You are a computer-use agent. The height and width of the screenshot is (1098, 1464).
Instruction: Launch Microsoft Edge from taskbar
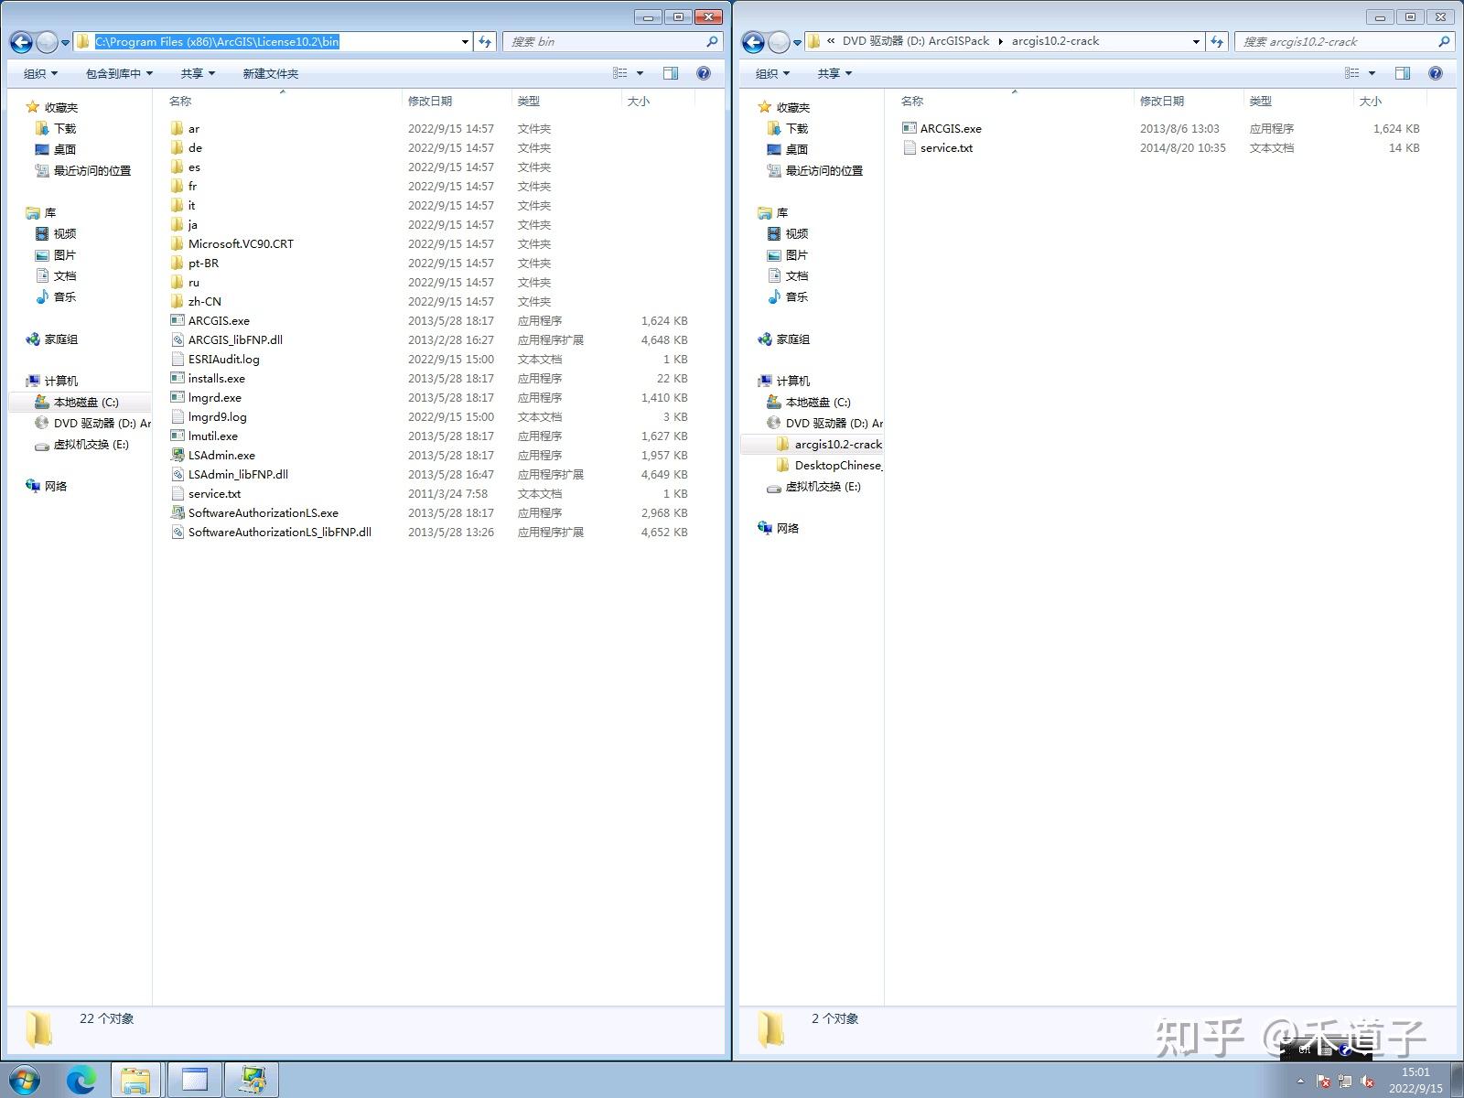point(81,1081)
